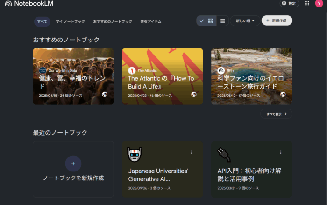Click the plug emoji notebook icon
The width and height of the screenshot is (327, 205).
224,153
